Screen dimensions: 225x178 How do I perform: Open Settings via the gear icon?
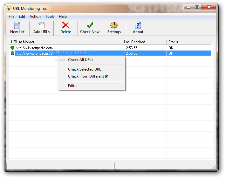(x=114, y=25)
